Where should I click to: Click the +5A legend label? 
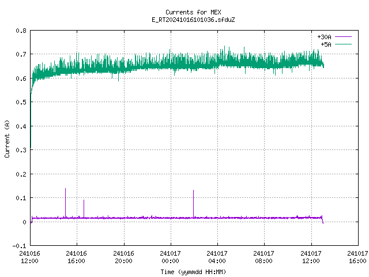[x=326, y=44]
